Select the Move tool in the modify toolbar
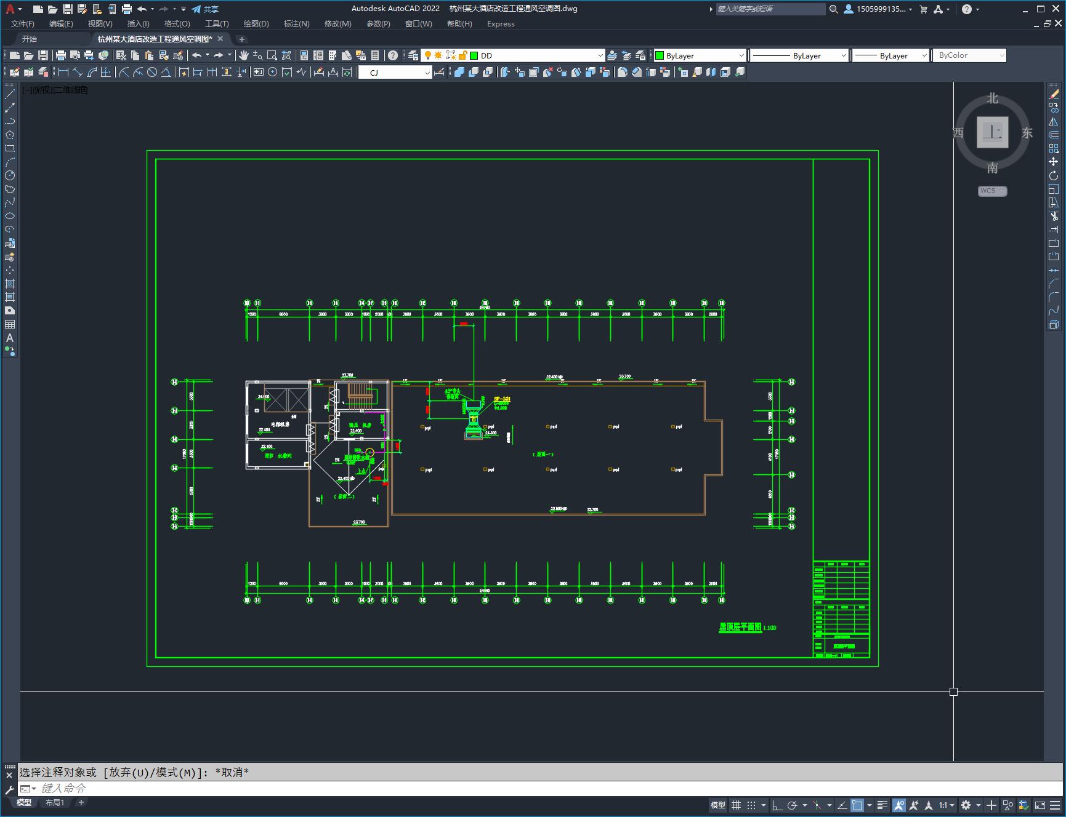Viewport: 1066px width, 817px height. pos(1054,162)
